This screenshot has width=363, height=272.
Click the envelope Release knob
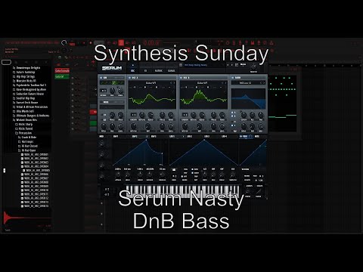pos(162,175)
